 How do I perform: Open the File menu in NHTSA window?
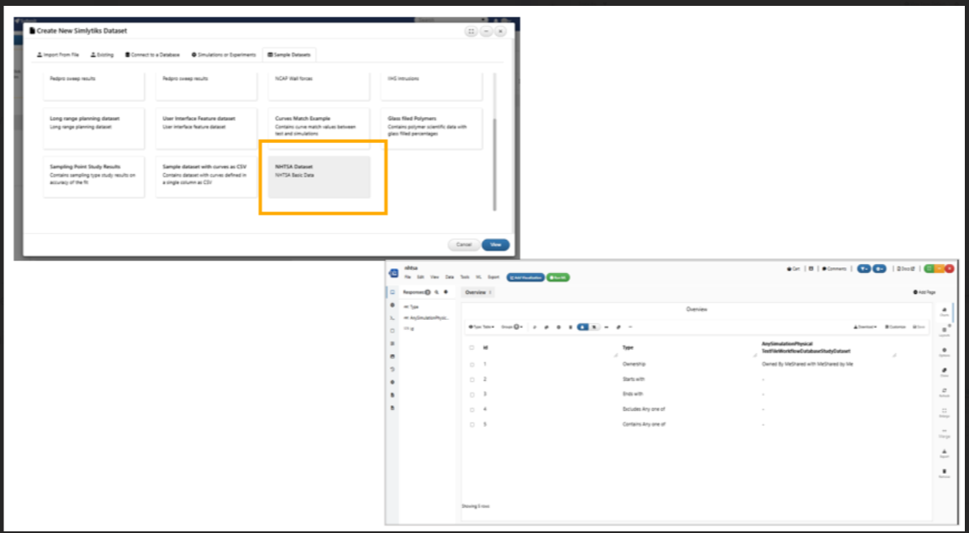(408, 277)
